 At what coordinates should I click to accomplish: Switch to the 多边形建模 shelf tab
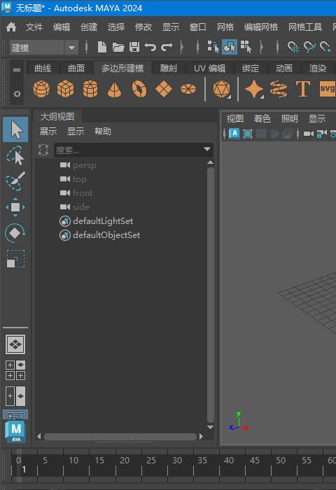122,68
